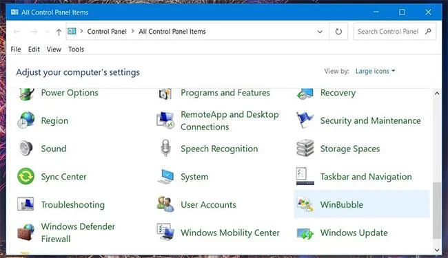Open the View by Large icons dropdown
448x258 pixels.
point(375,71)
